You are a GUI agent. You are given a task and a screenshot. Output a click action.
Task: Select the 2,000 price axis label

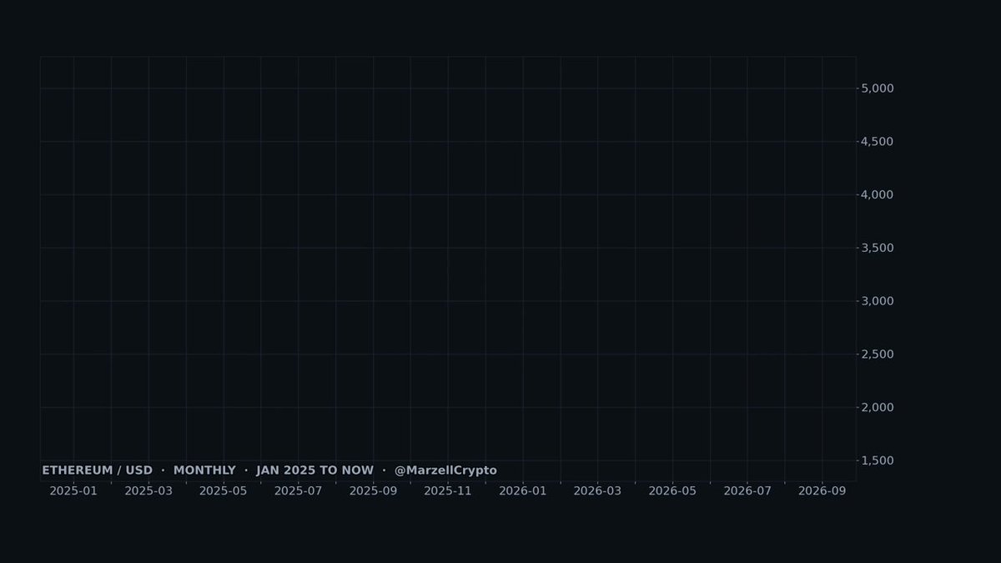(x=877, y=408)
